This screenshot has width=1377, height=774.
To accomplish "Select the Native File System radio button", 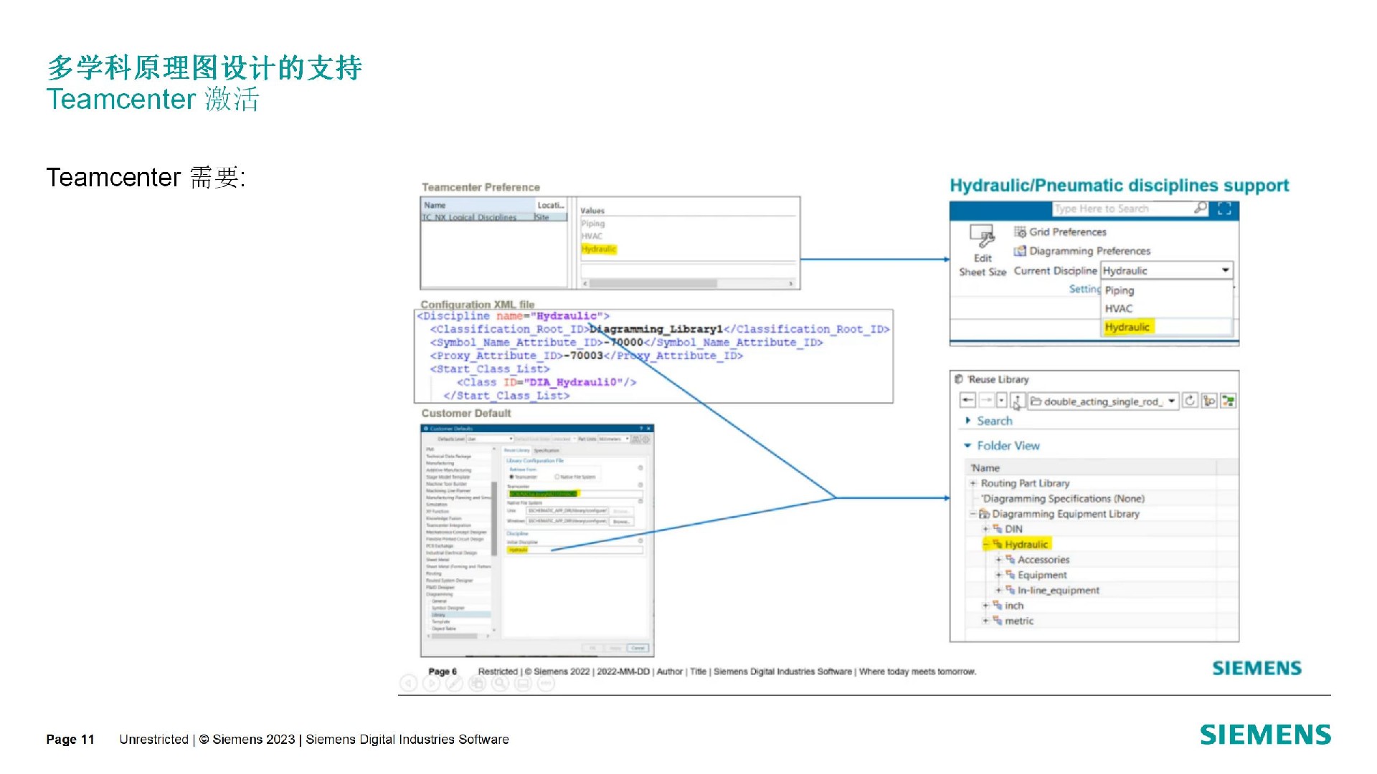I will coord(557,477).
